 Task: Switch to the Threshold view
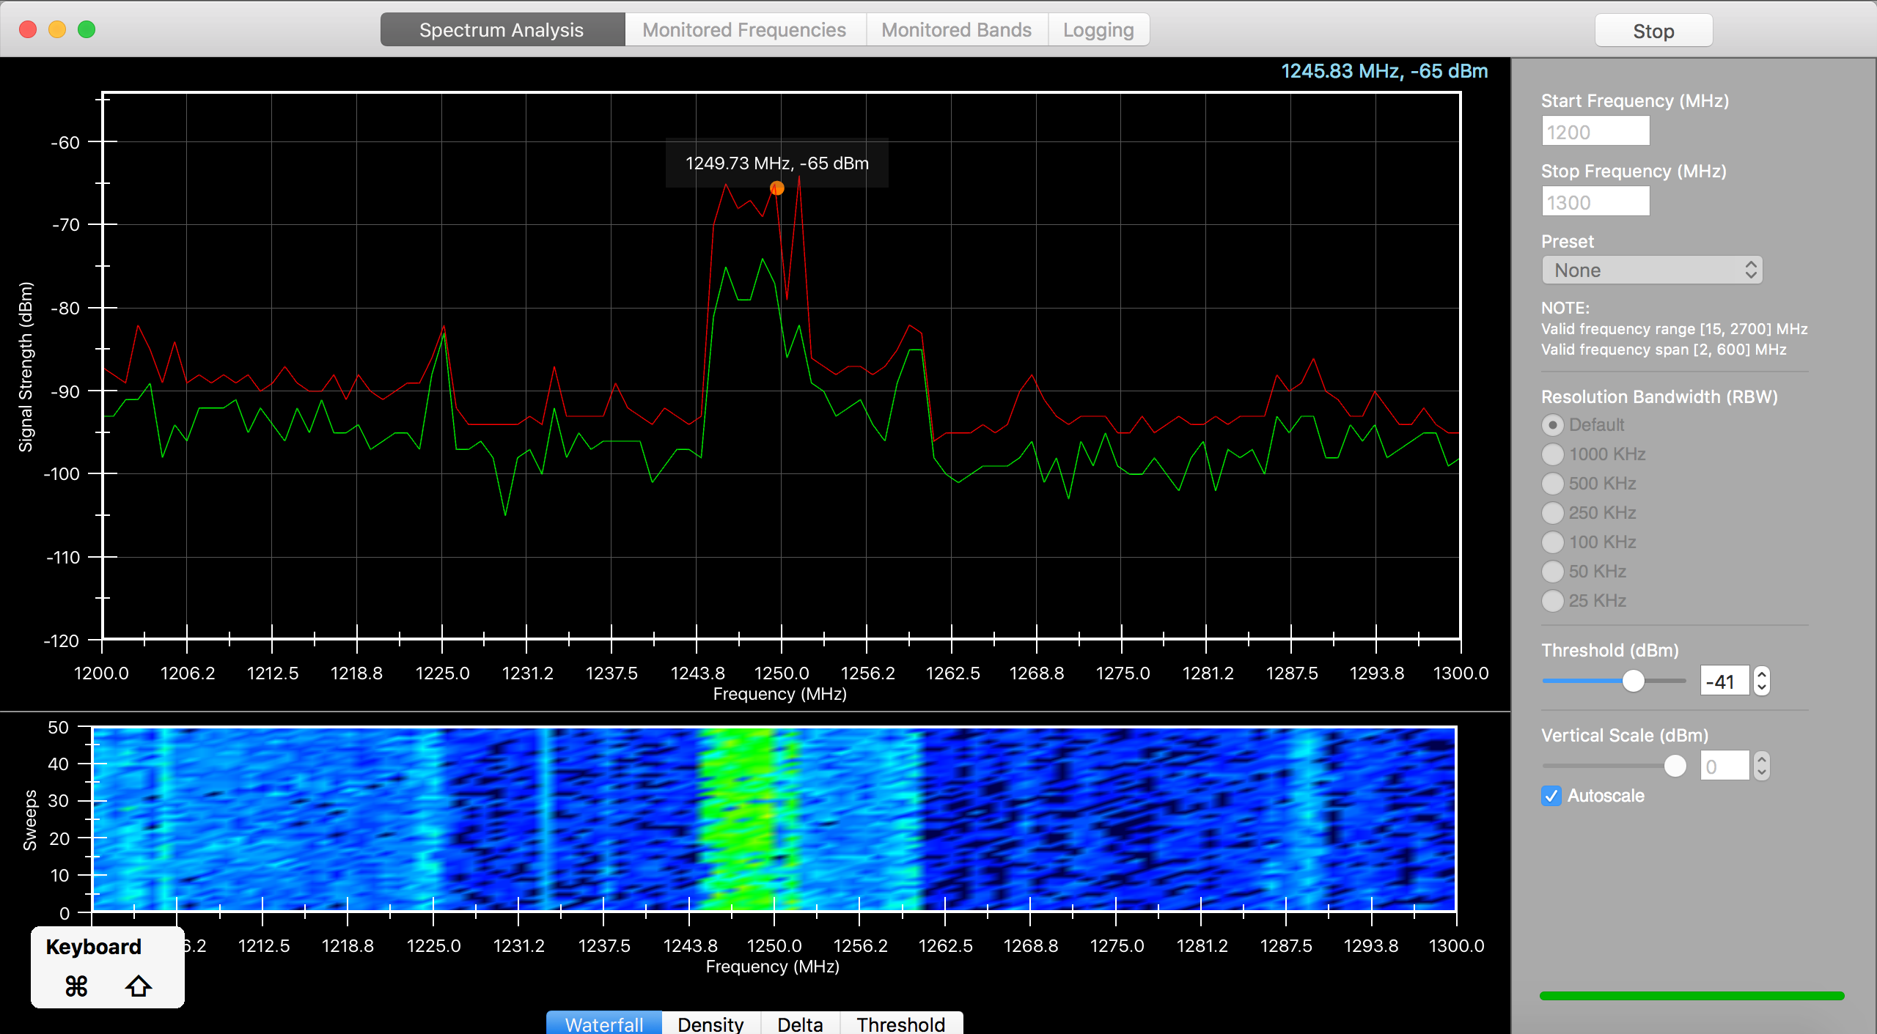point(901,1023)
